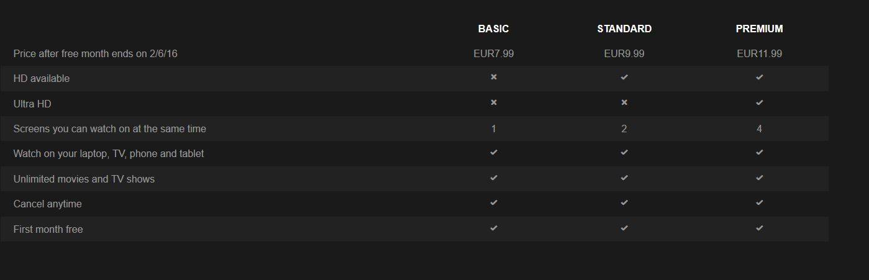The width and height of the screenshot is (869, 280).
Task: Click the EUR7.99 Basic price
Action: coord(493,54)
